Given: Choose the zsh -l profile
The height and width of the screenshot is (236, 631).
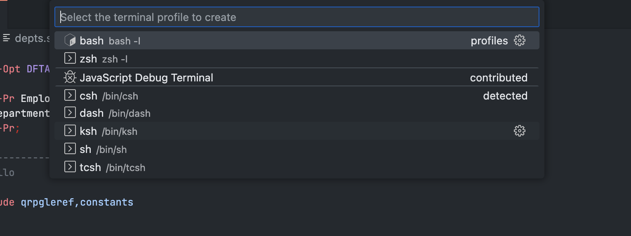Looking at the screenshot, I should click(297, 58).
